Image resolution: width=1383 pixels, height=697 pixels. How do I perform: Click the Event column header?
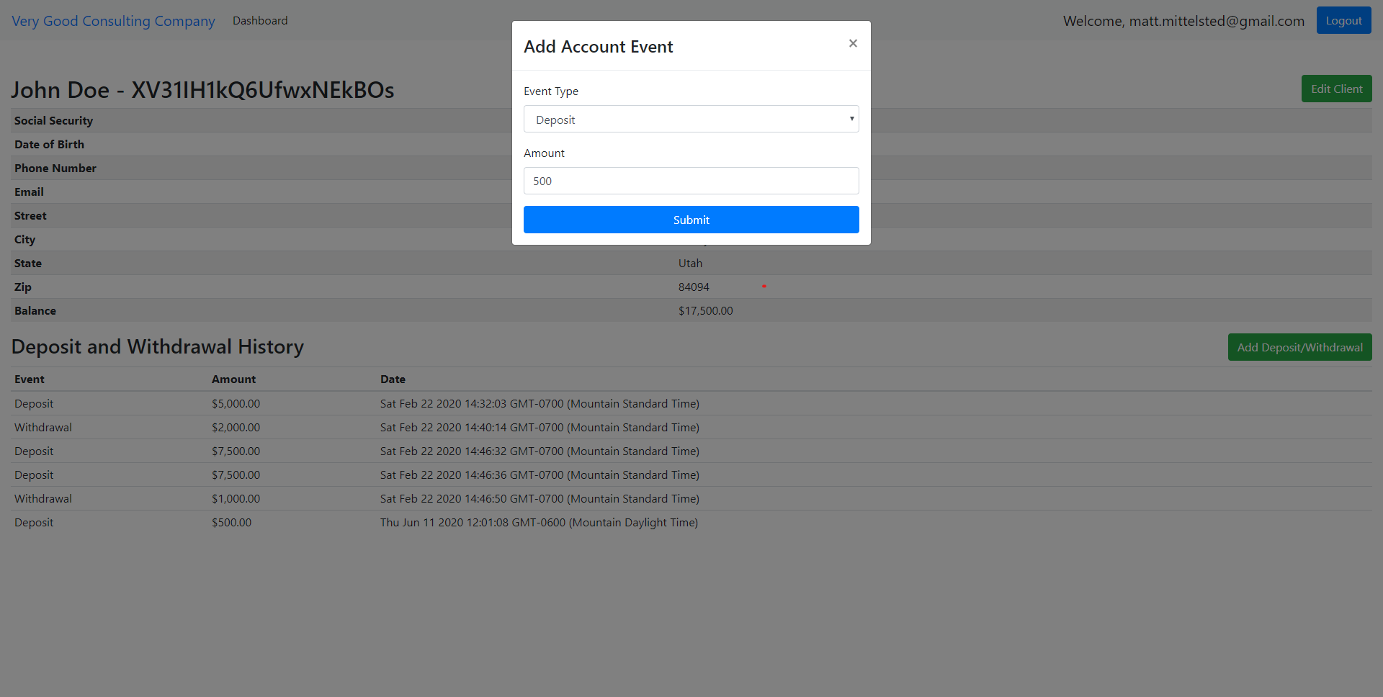(x=30, y=379)
